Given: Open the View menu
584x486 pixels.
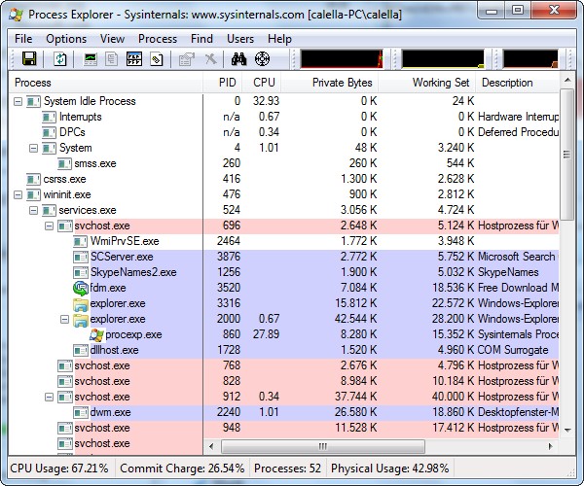Looking at the screenshot, I should click(x=112, y=39).
